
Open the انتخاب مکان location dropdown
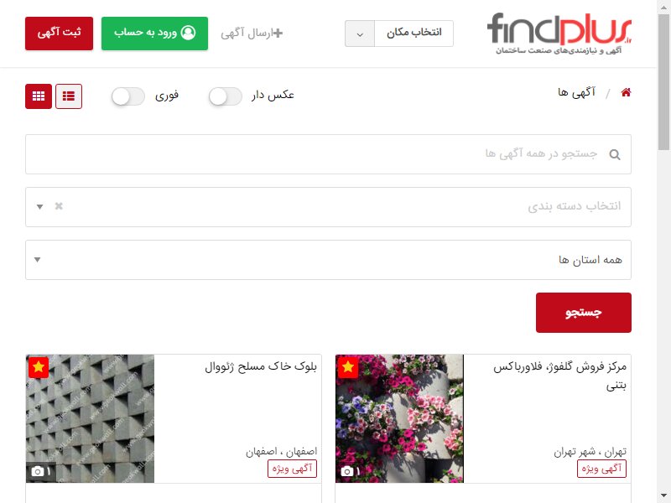[399, 34]
